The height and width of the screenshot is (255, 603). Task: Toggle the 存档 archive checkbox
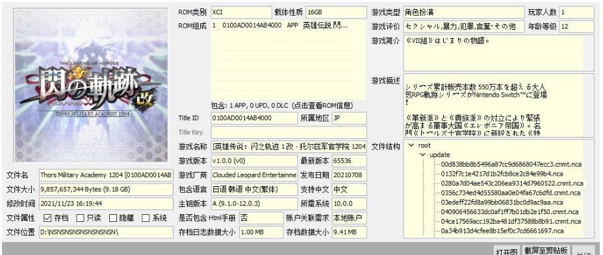coord(47,218)
